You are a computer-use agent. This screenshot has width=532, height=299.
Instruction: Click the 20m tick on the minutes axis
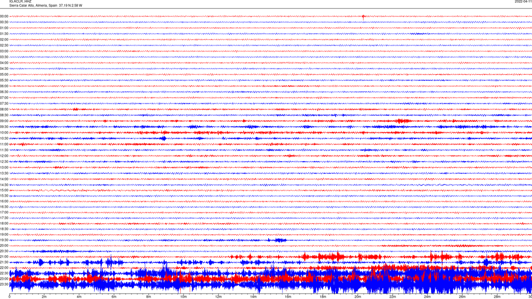pyautogui.click(x=357, y=297)
